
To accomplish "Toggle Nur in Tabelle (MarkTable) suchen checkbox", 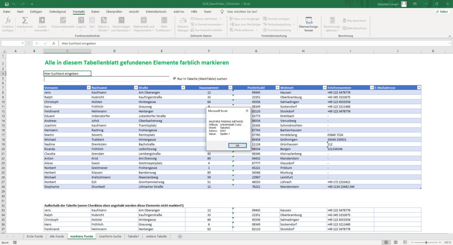I will coord(174,79).
